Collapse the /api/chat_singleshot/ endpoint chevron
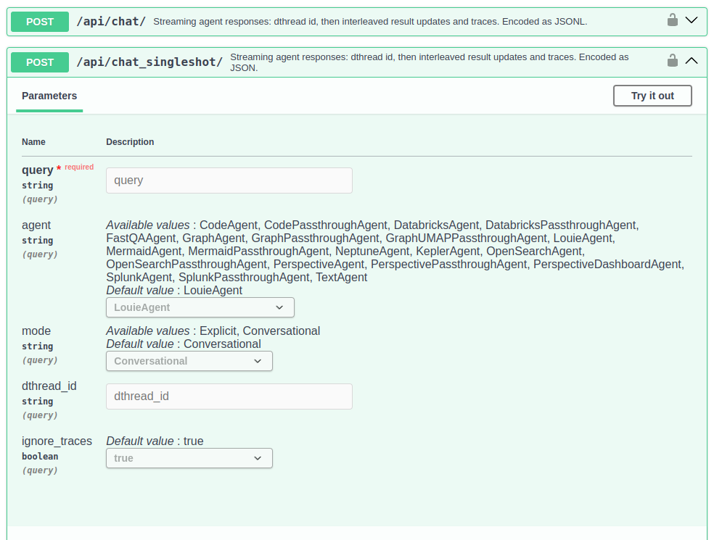This screenshot has width=722, height=540. [692, 60]
